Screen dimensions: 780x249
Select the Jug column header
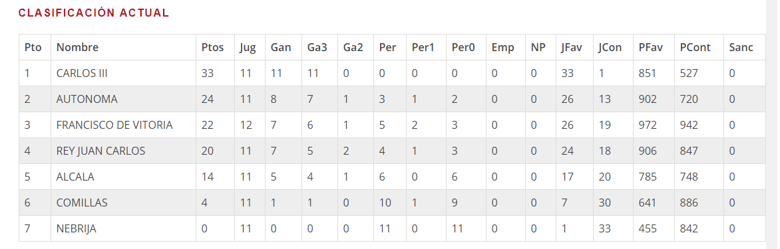click(248, 48)
